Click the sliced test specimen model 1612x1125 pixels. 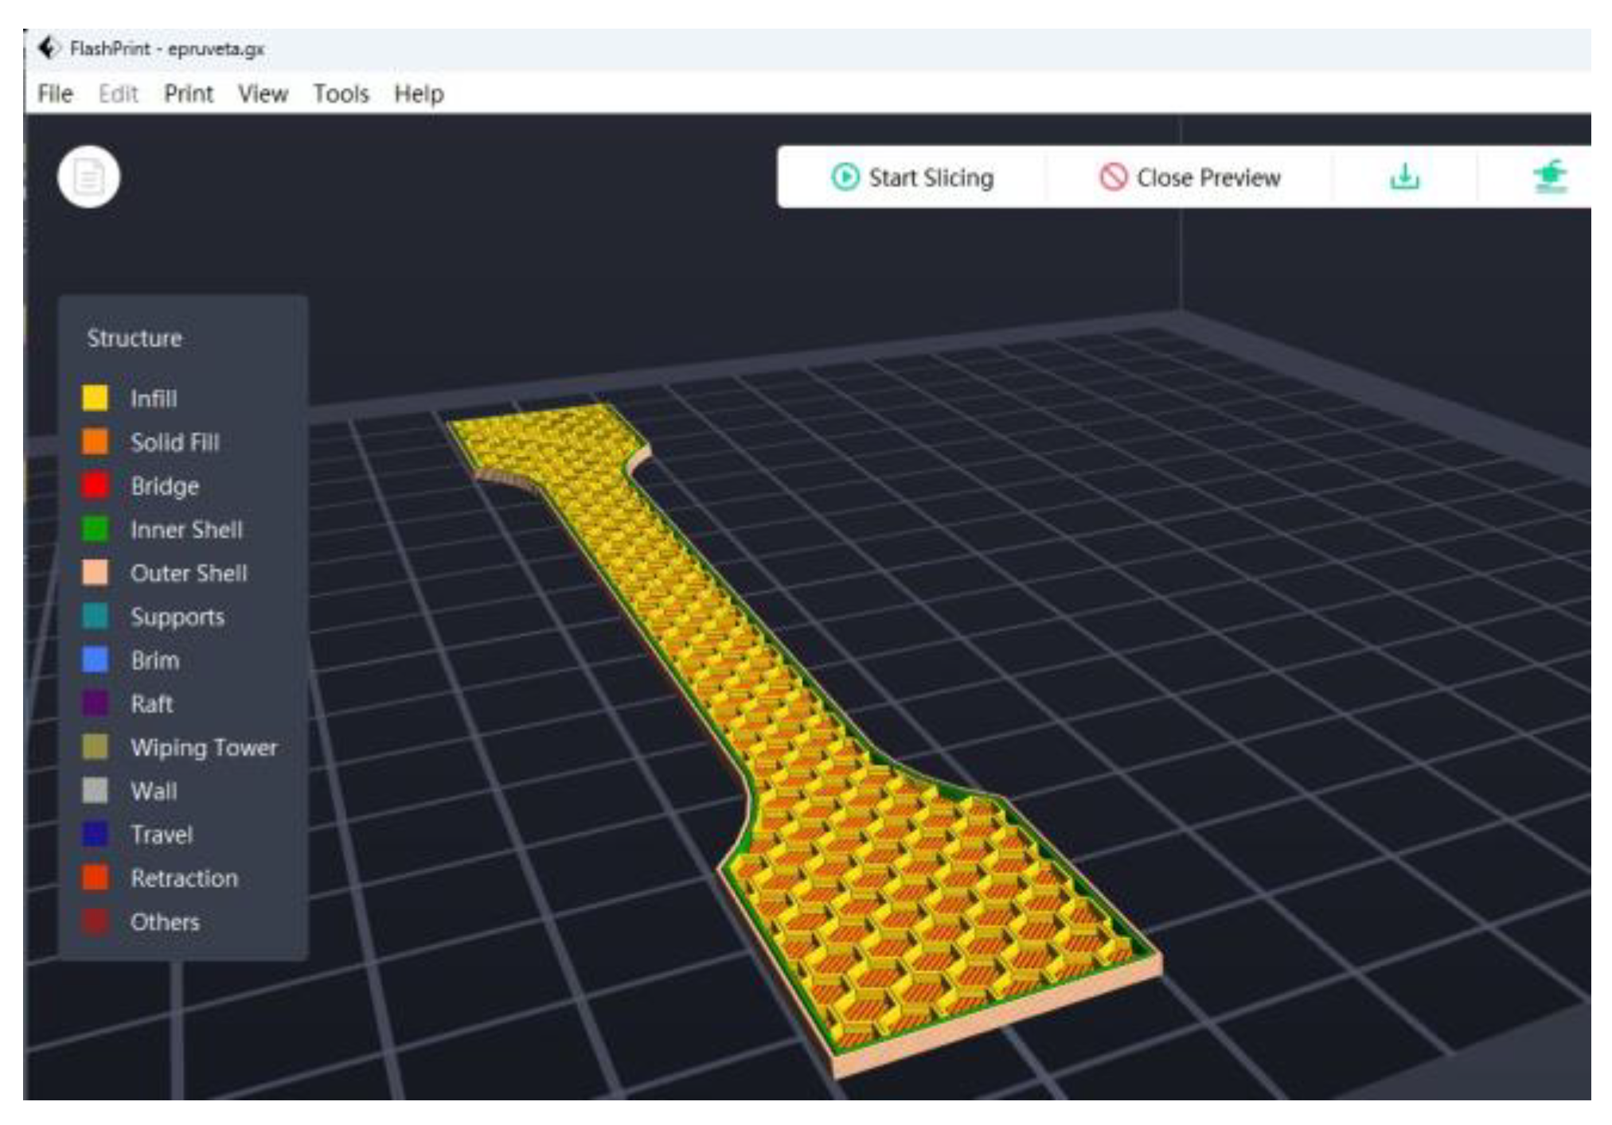pyautogui.click(x=796, y=716)
